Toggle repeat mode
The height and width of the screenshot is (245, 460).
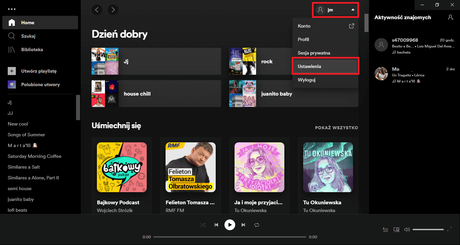(257, 225)
